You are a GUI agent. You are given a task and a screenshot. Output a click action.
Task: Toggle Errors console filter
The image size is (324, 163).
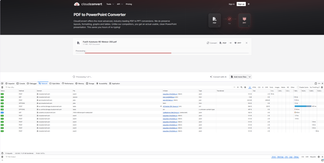(274, 157)
